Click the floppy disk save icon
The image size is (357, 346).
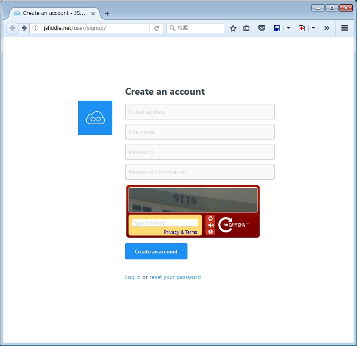[x=277, y=28]
